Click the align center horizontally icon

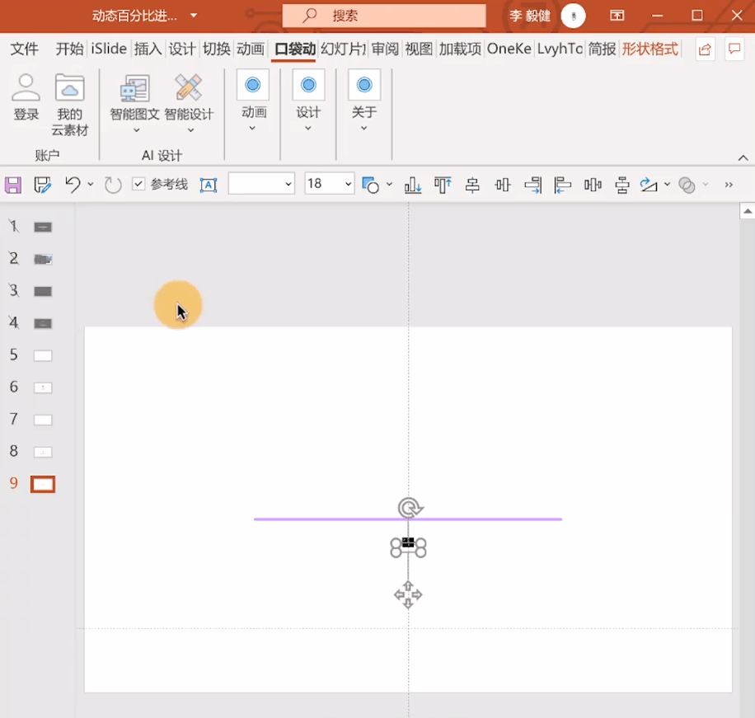(x=472, y=185)
